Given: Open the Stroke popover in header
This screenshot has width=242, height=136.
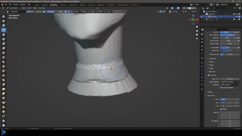Looking at the screenshot, I should pyautogui.click(x=93, y=12).
